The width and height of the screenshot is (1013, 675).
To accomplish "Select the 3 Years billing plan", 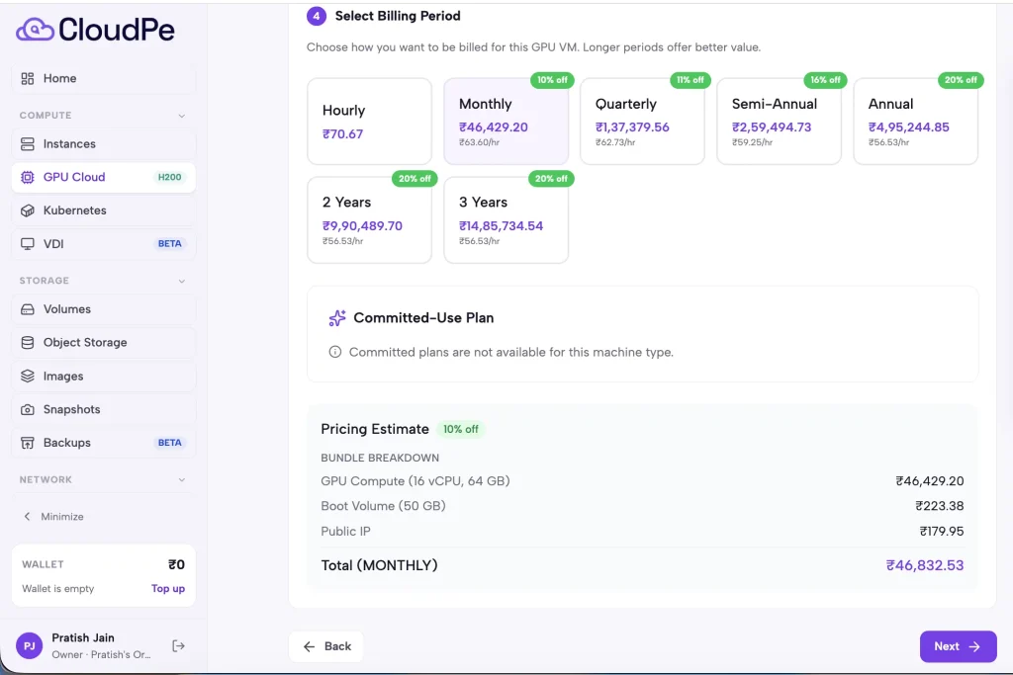I will [x=506, y=220].
